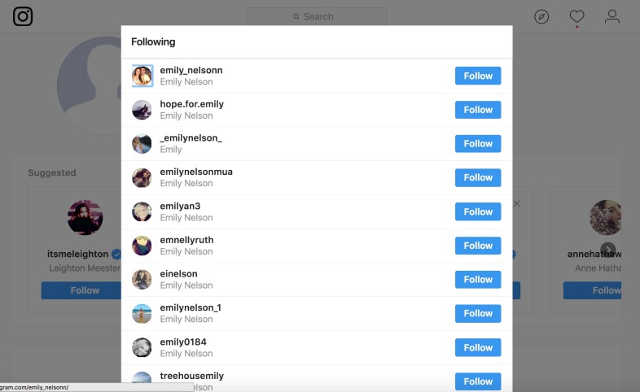640x392 pixels.
Task: Click the search magnifier icon
Action: pyautogui.click(x=296, y=17)
